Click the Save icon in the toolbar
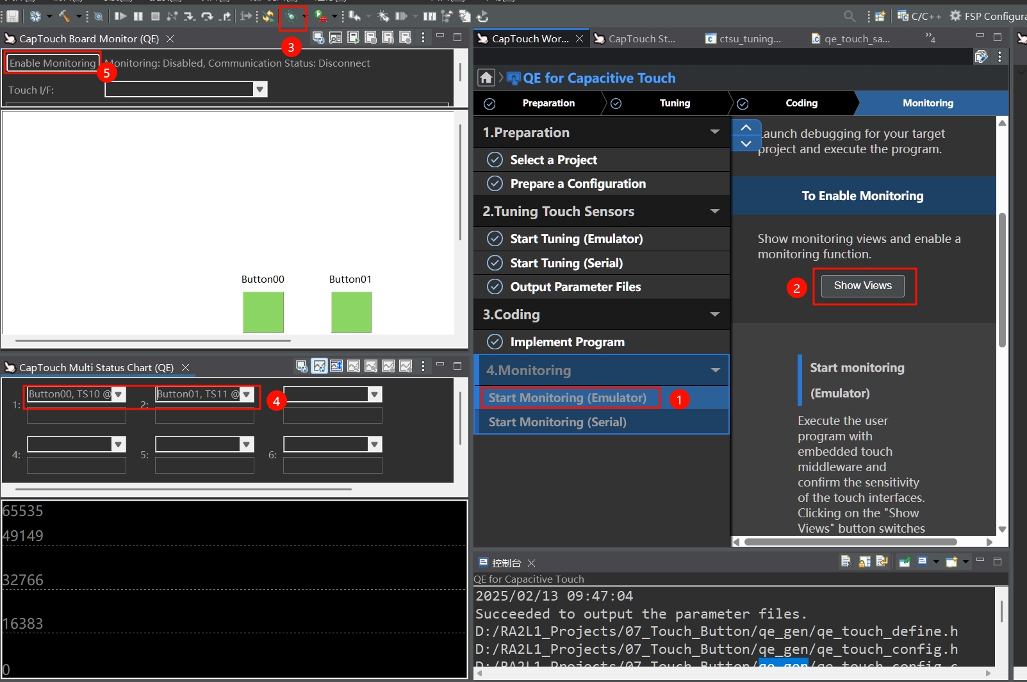 tap(12, 17)
